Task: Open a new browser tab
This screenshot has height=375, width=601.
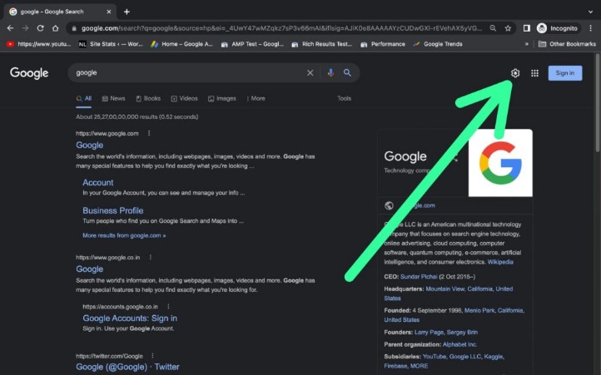Action: tap(127, 12)
